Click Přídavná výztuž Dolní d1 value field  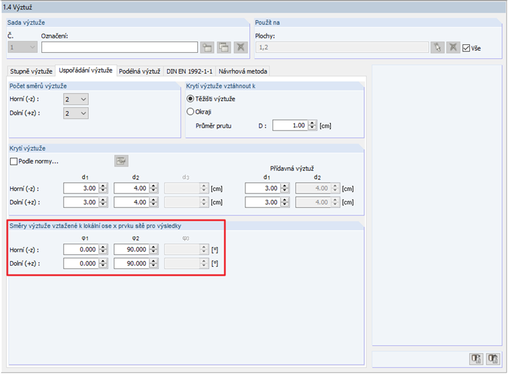[x=263, y=202]
